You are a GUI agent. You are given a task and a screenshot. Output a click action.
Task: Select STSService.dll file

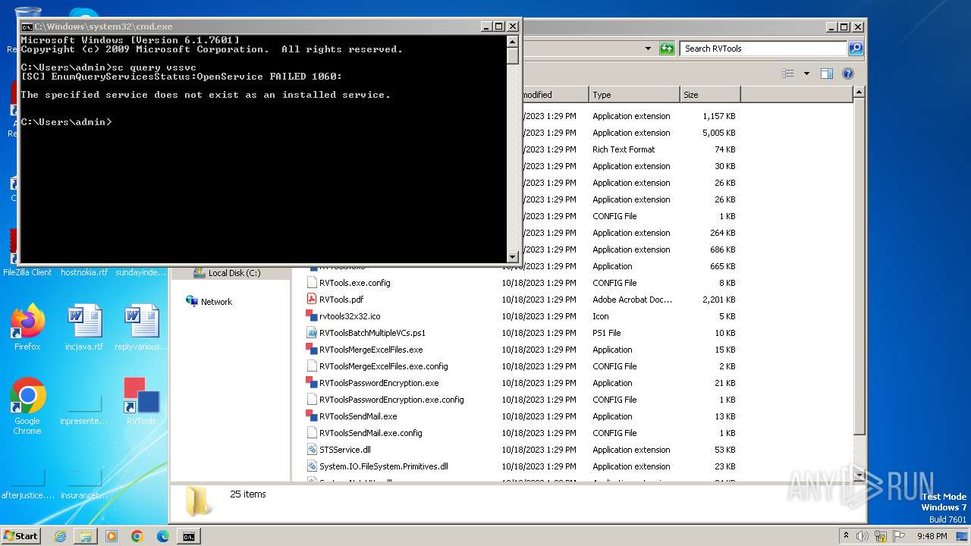344,450
